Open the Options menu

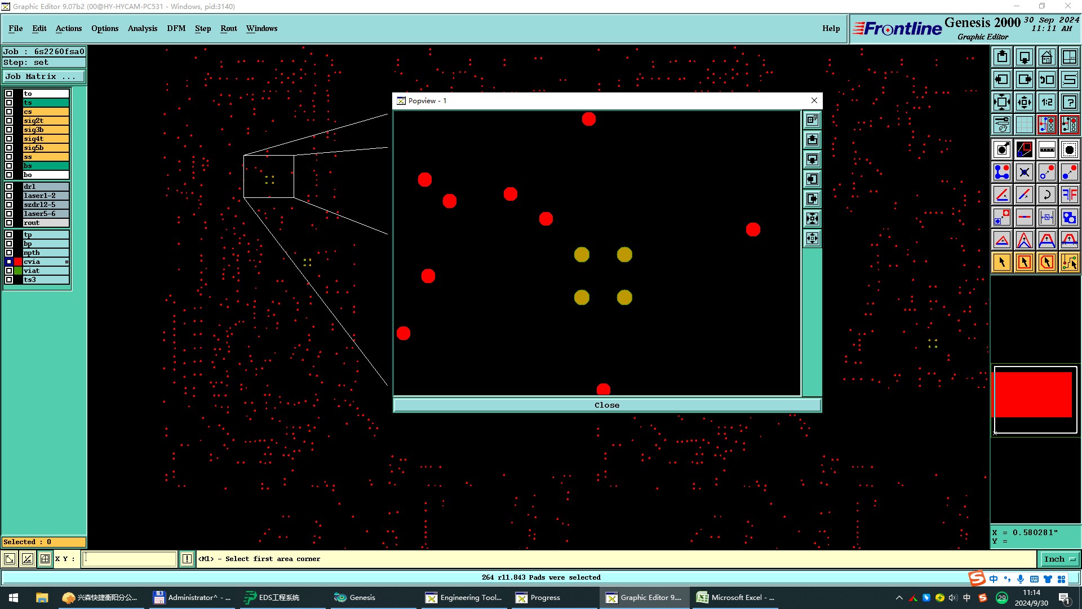105,28
